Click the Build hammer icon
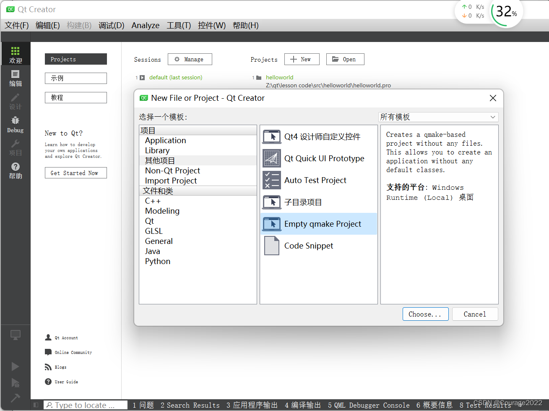549x411 pixels. (16, 398)
